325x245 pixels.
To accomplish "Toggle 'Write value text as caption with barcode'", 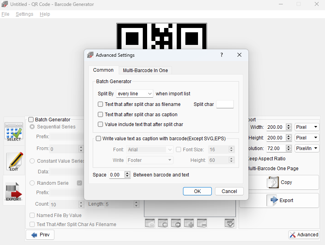I will (99, 139).
